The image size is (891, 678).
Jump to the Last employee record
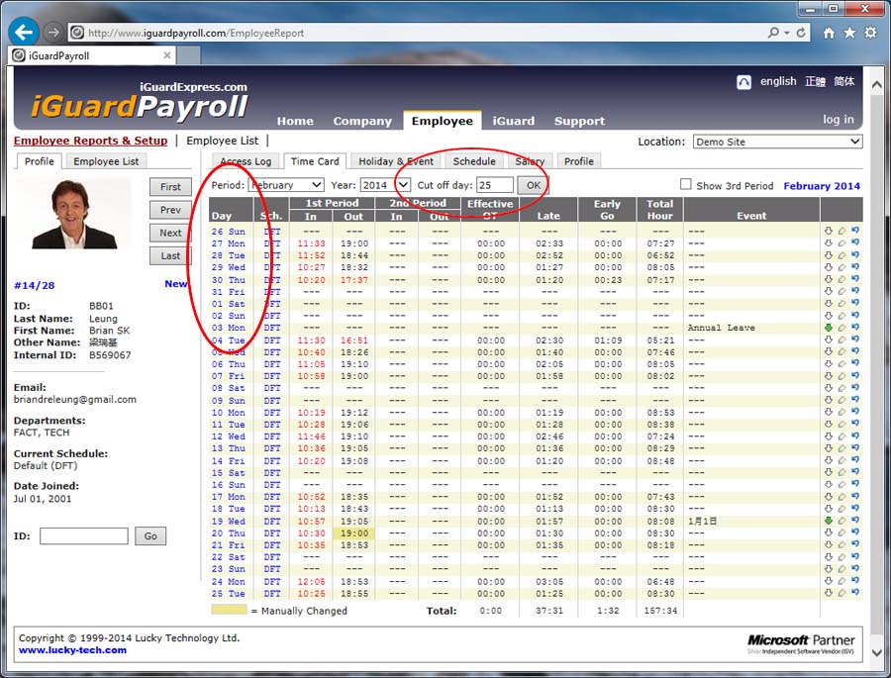pyautogui.click(x=170, y=255)
